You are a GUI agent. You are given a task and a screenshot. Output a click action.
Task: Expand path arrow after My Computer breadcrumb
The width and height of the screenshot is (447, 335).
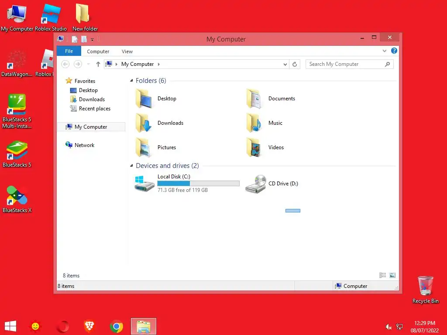click(159, 65)
